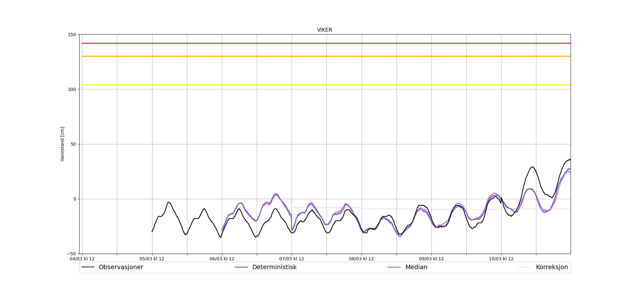The height and width of the screenshot is (285, 634).
Task: Click the VIKER chart title
Action: [x=325, y=30]
